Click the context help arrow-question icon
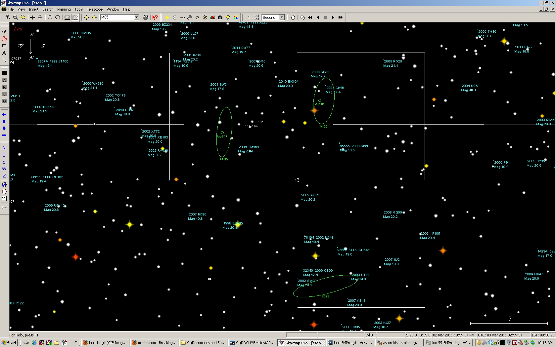This screenshot has height=347, width=556. [x=155, y=17]
